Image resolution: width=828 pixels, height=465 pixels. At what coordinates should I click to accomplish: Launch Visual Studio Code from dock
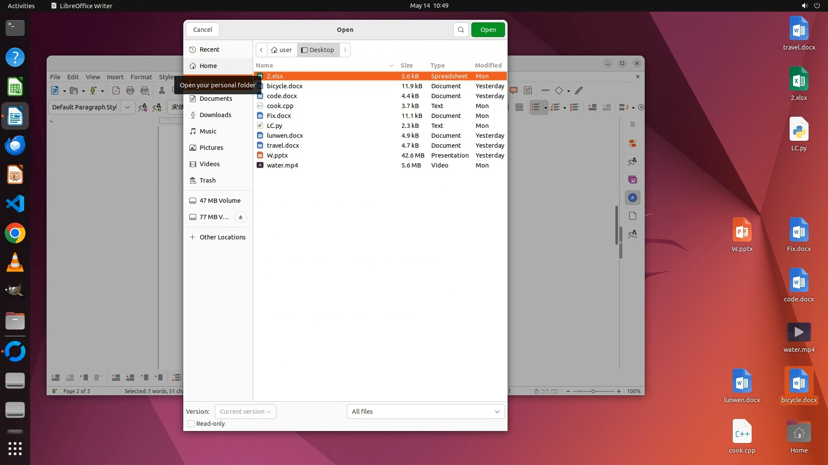pos(15,204)
